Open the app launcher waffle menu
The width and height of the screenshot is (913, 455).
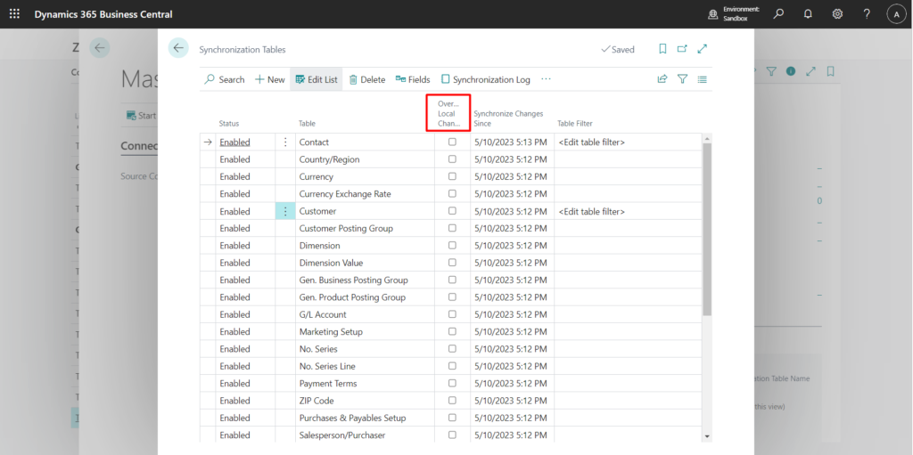point(14,14)
